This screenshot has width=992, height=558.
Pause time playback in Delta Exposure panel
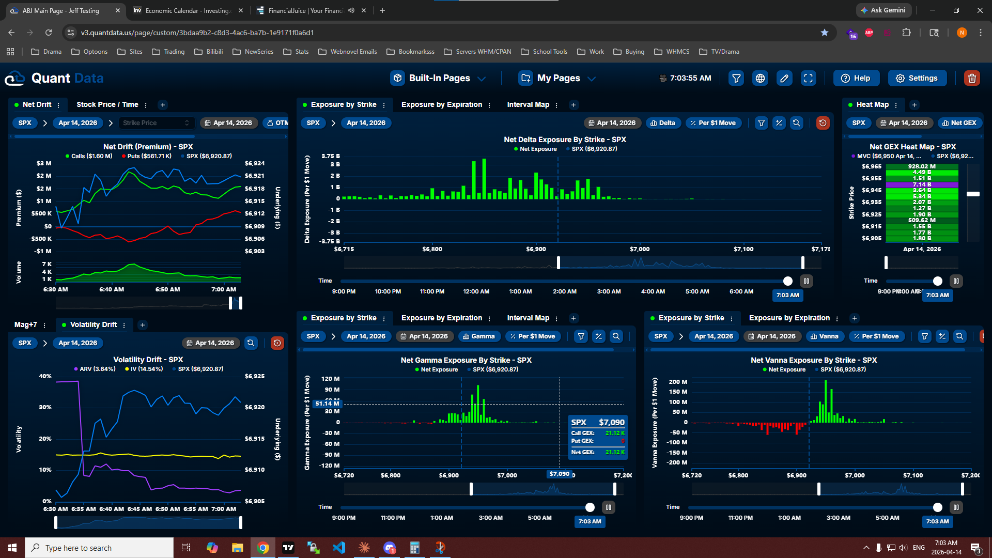[806, 281]
